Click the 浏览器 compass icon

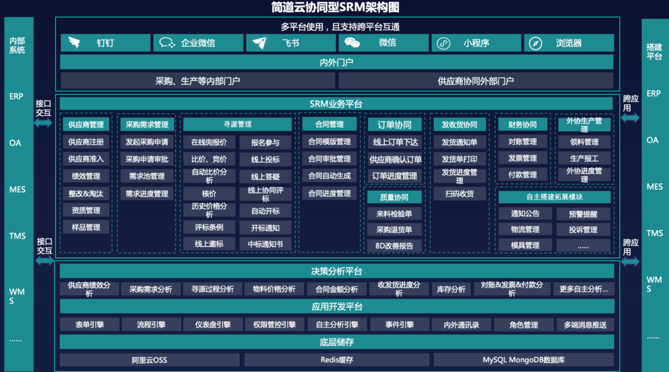tap(536, 43)
